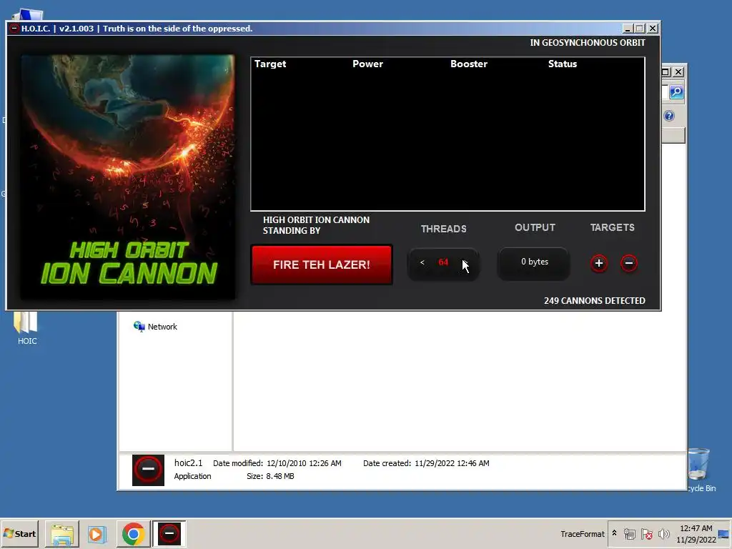Click the High Orbit Ion Cannon logo image

(x=128, y=177)
